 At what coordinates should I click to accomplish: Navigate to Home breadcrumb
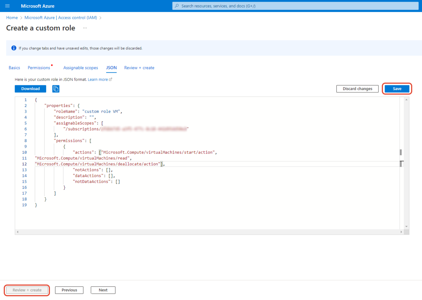12,18
